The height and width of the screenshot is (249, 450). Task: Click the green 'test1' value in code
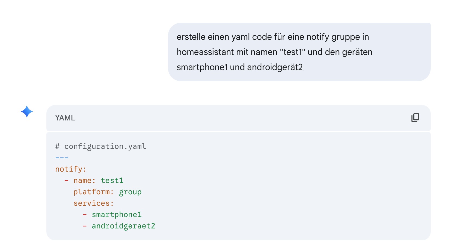(x=112, y=181)
